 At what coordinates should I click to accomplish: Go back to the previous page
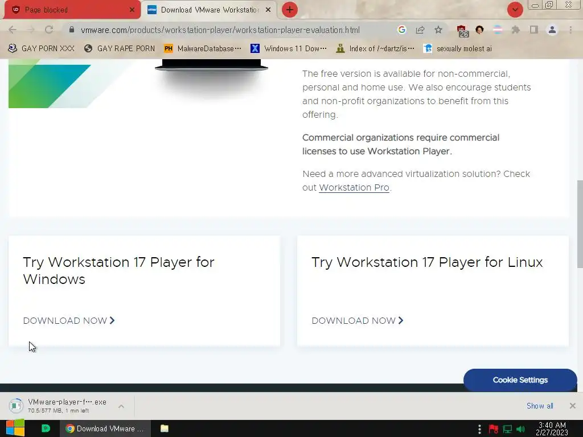click(13, 30)
